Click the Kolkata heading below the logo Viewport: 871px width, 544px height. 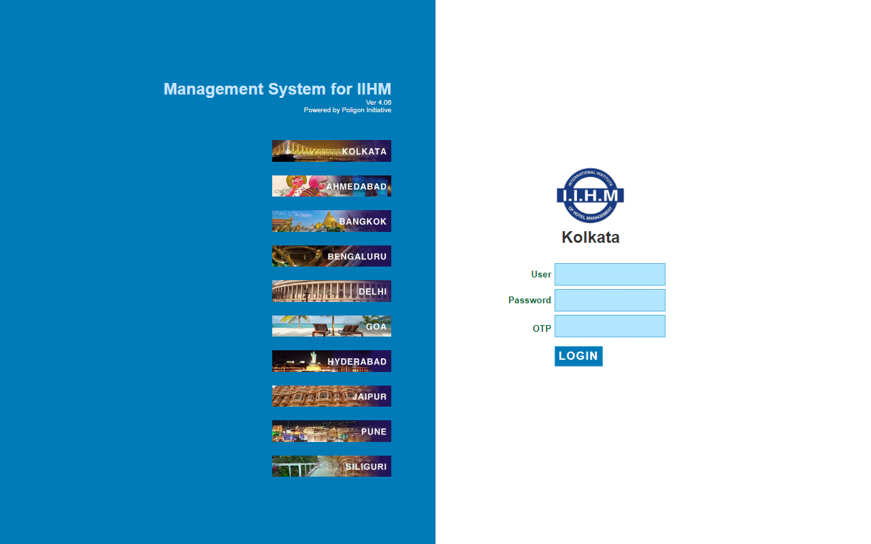click(590, 237)
